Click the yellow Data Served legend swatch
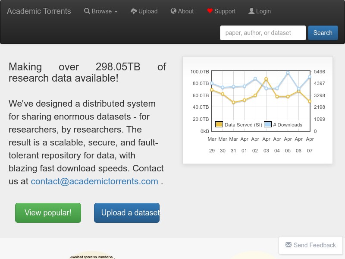345x259 pixels. coord(219,124)
